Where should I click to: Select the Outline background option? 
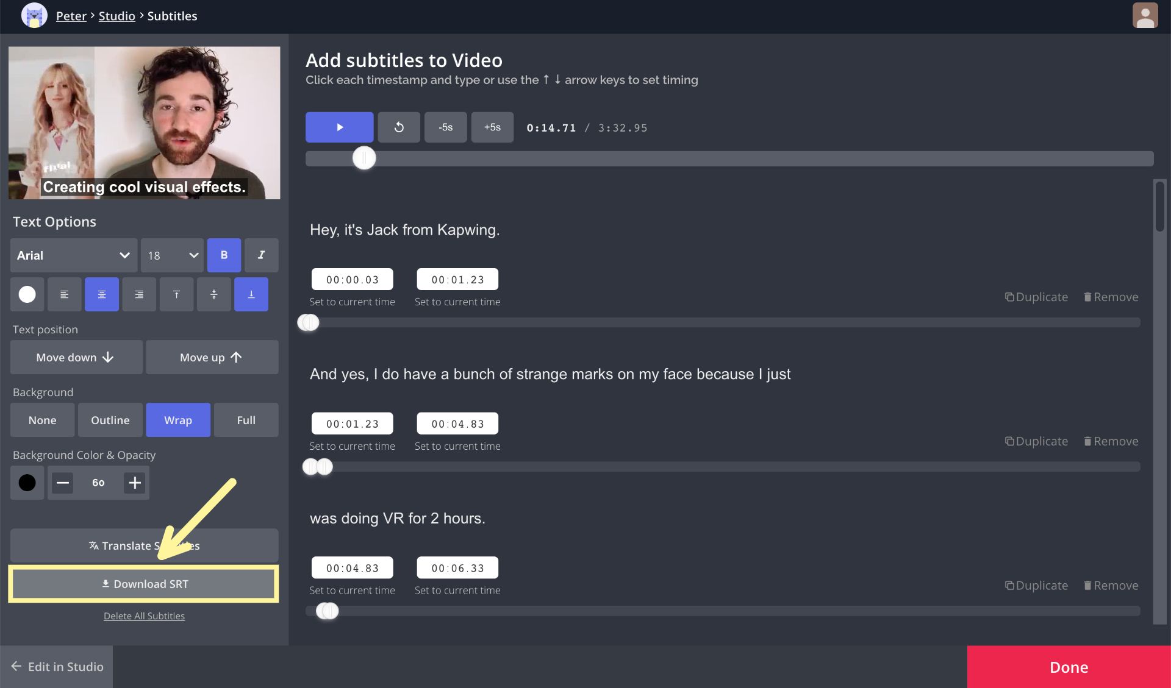110,420
